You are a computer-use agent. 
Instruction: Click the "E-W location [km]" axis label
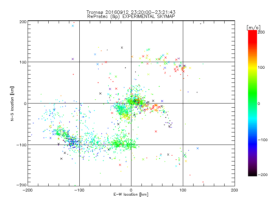pos(131,194)
